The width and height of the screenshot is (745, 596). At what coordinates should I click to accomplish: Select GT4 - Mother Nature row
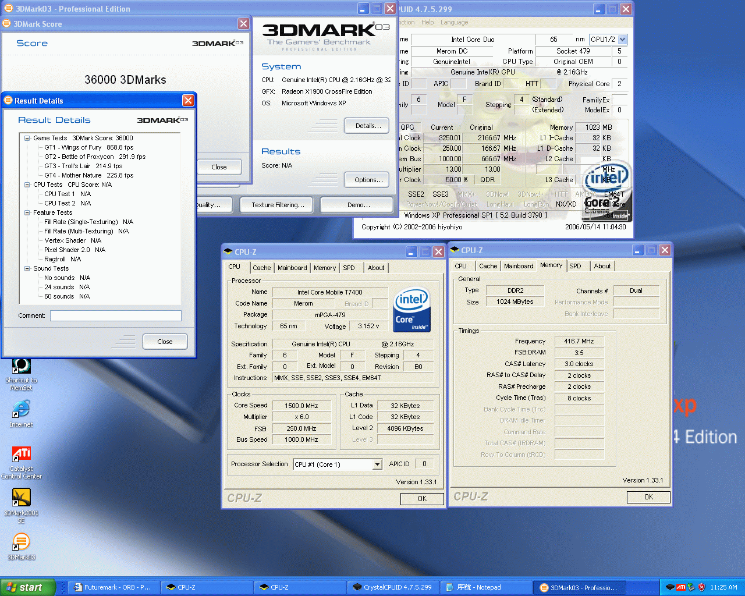click(88, 175)
